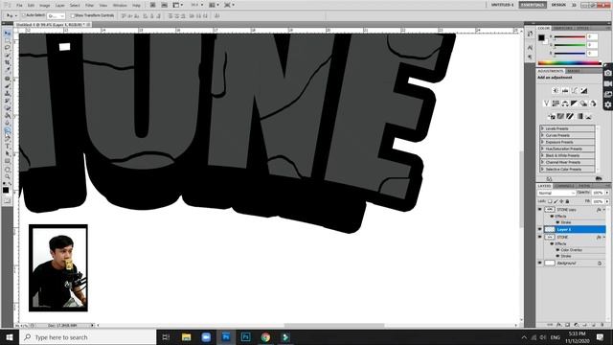Add a Black & White adjustment

click(x=575, y=103)
